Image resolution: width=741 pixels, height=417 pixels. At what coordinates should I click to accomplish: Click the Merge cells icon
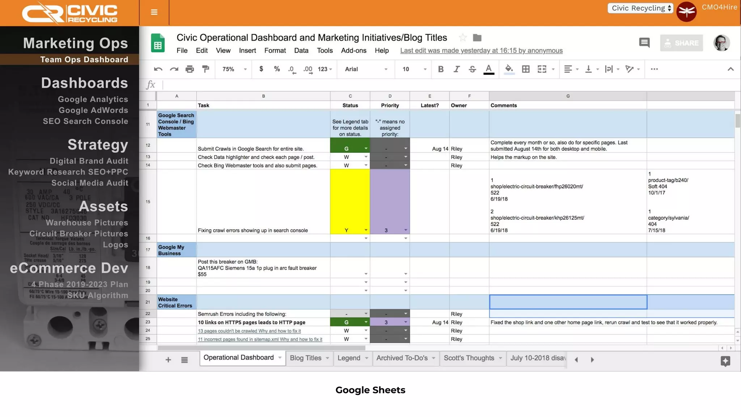coord(542,69)
